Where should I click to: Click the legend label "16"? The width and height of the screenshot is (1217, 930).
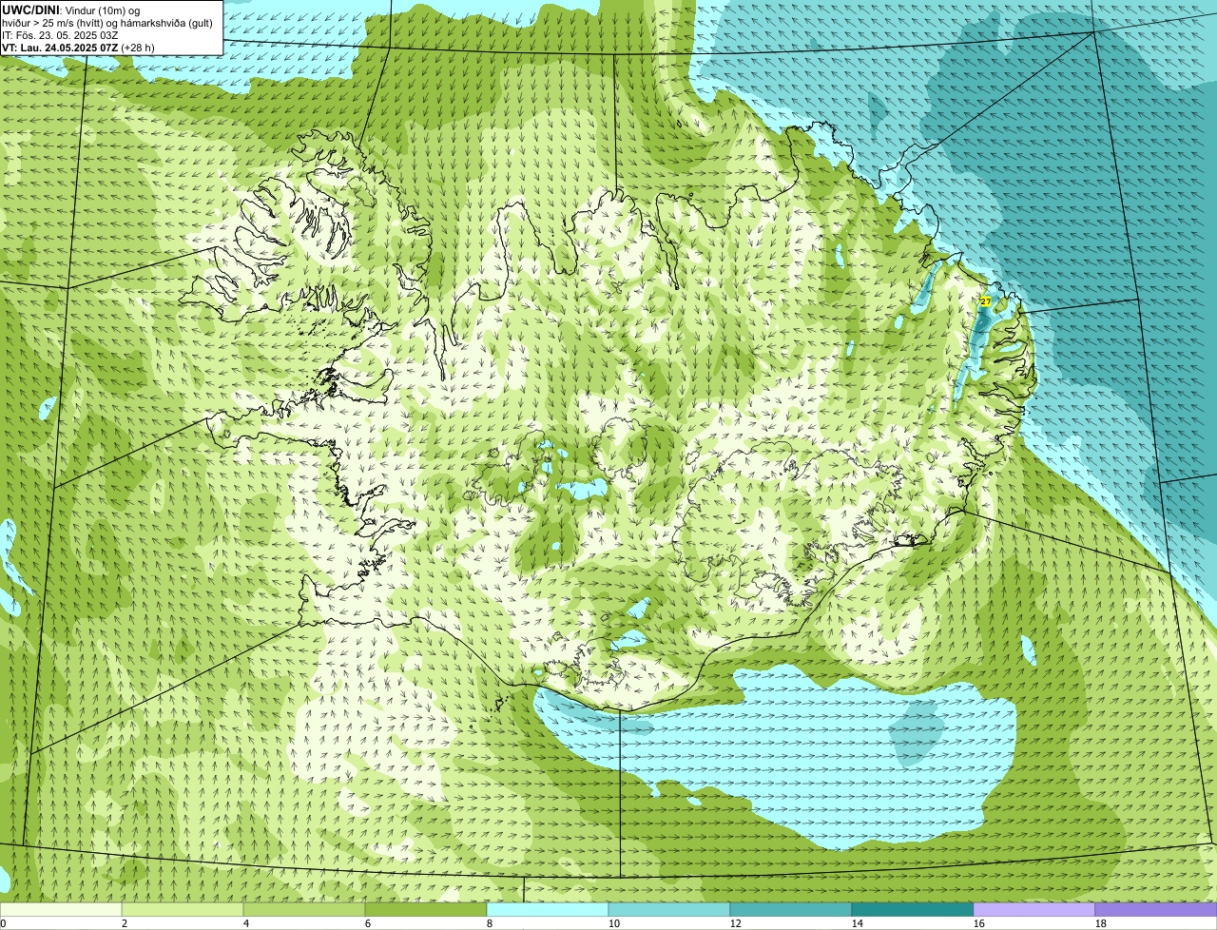(979, 923)
